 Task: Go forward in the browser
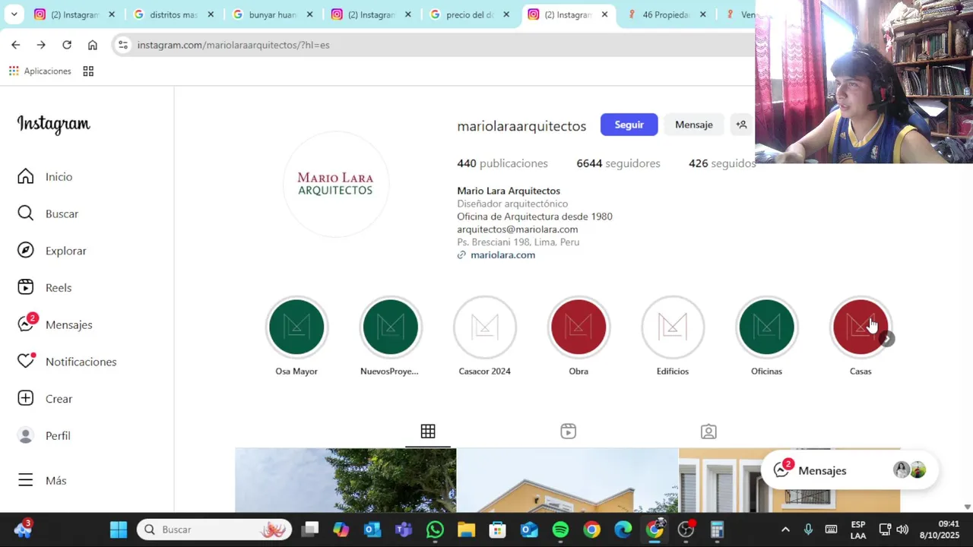click(41, 45)
